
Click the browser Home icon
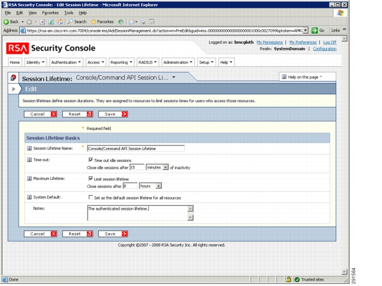pos(60,22)
